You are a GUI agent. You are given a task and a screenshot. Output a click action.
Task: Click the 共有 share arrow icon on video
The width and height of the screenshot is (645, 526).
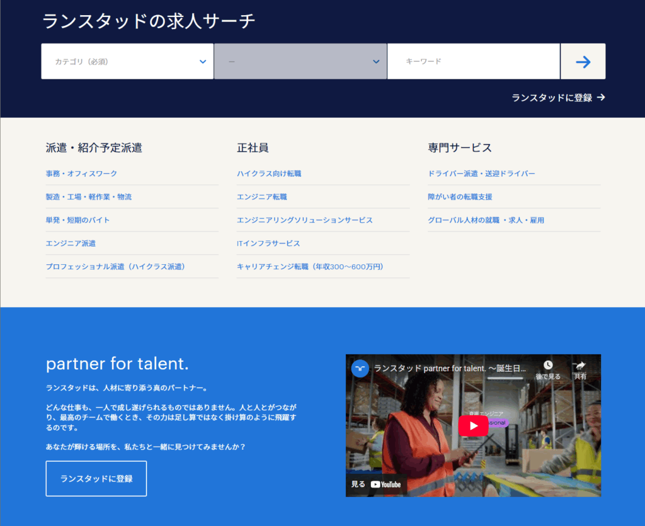coord(580,366)
